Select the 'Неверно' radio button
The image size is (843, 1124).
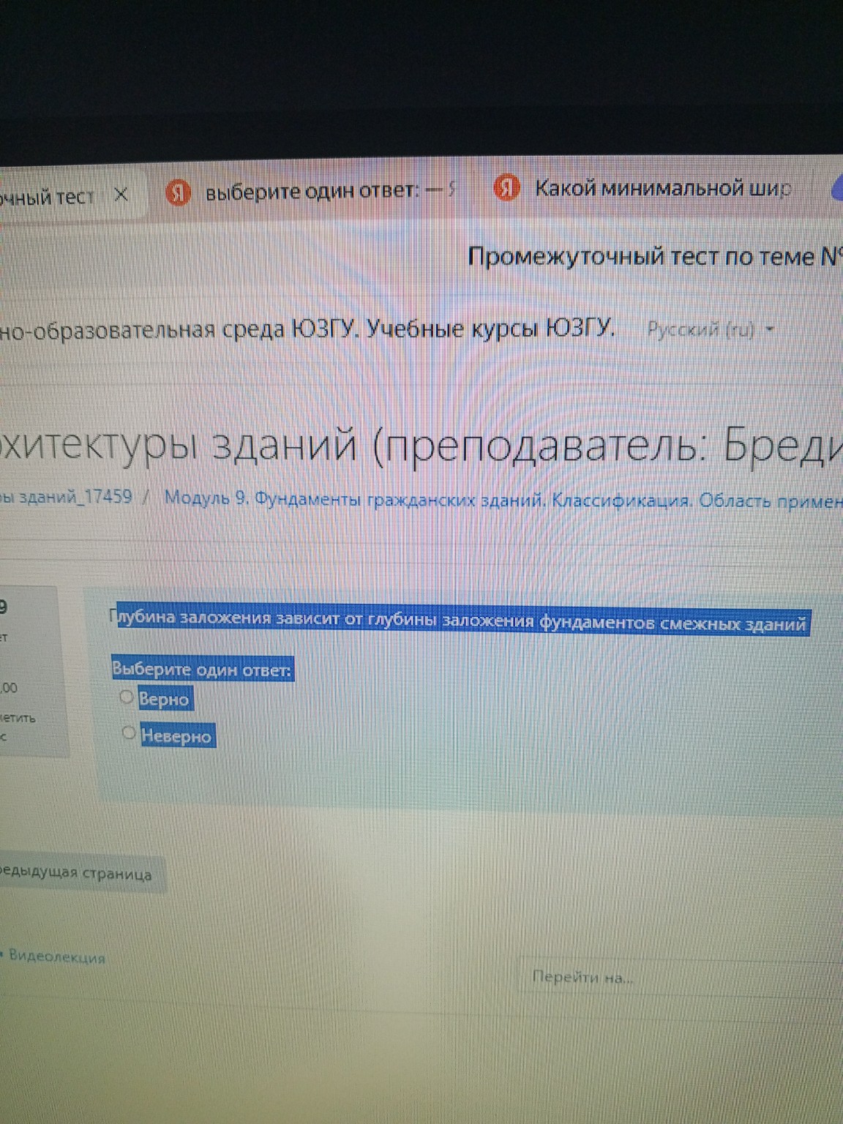pos(128,733)
